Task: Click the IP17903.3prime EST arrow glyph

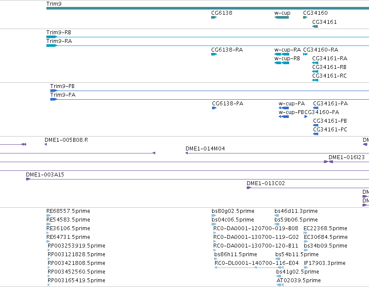Action: [x=306, y=267]
